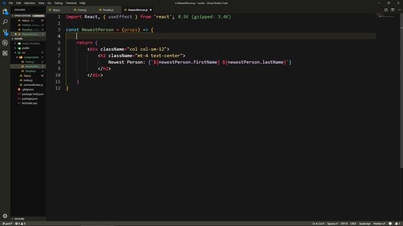403x226 pixels.
Task: Open the .gitignore file
Action: coord(28,89)
